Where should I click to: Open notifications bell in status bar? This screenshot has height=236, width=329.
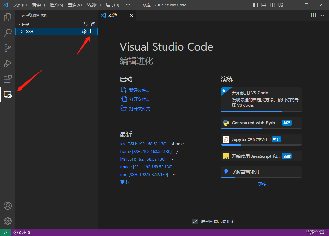point(322,232)
